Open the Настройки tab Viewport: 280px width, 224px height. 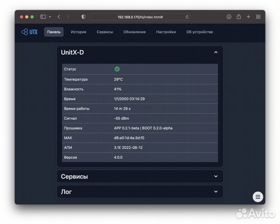166,32
